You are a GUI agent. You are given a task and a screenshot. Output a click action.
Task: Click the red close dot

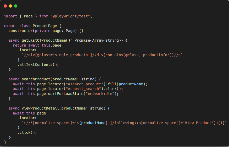[x=5, y=6]
